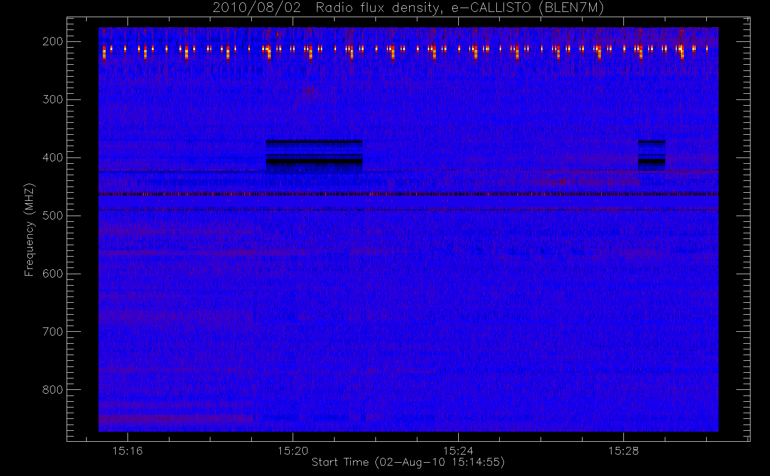Viewport: 770px width, 476px height.
Task: Click the plot title '2010/08/02 Radio flux density'
Action: tap(408, 8)
